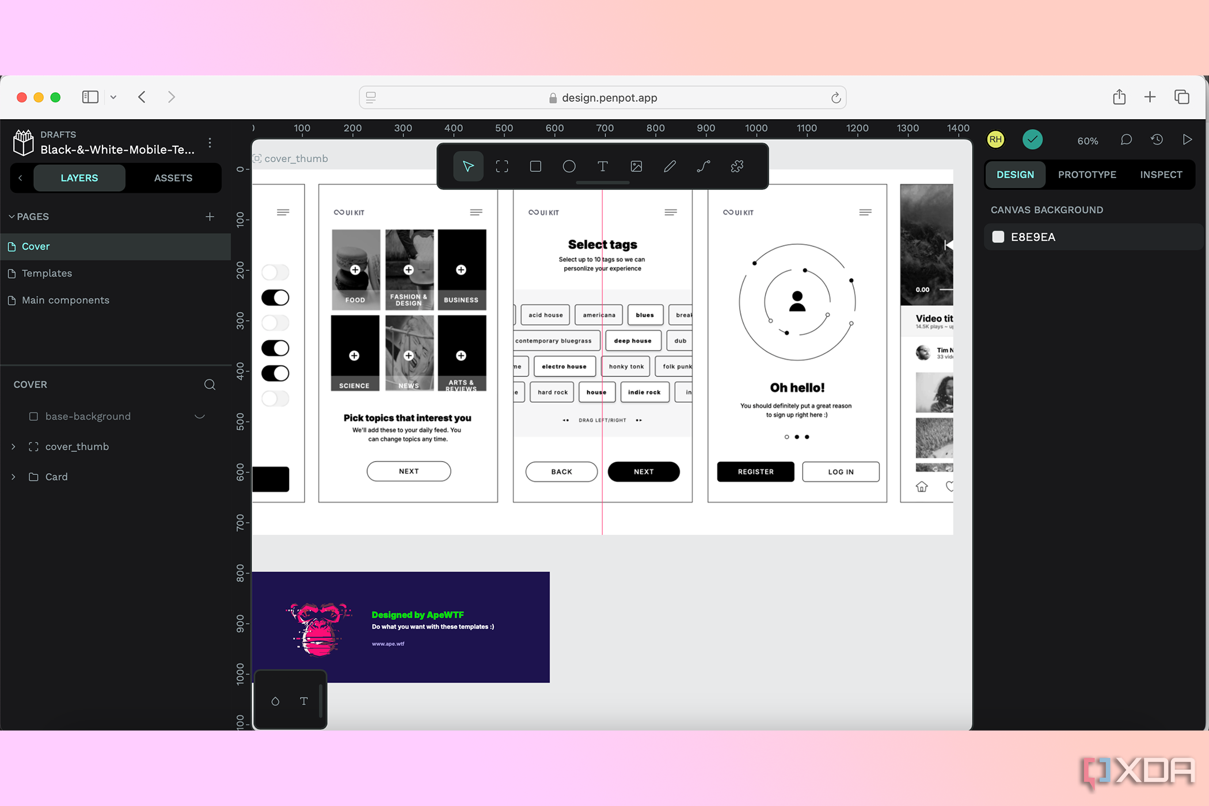The height and width of the screenshot is (806, 1209).
Task: Click the cover_thumb thumbnail in layers
Action: tap(77, 446)
